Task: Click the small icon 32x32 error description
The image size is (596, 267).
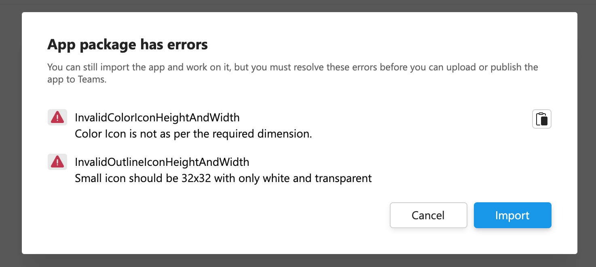Action: (223, 178)
